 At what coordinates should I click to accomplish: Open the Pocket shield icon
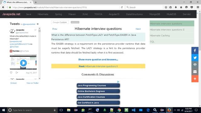pos(192,7)
